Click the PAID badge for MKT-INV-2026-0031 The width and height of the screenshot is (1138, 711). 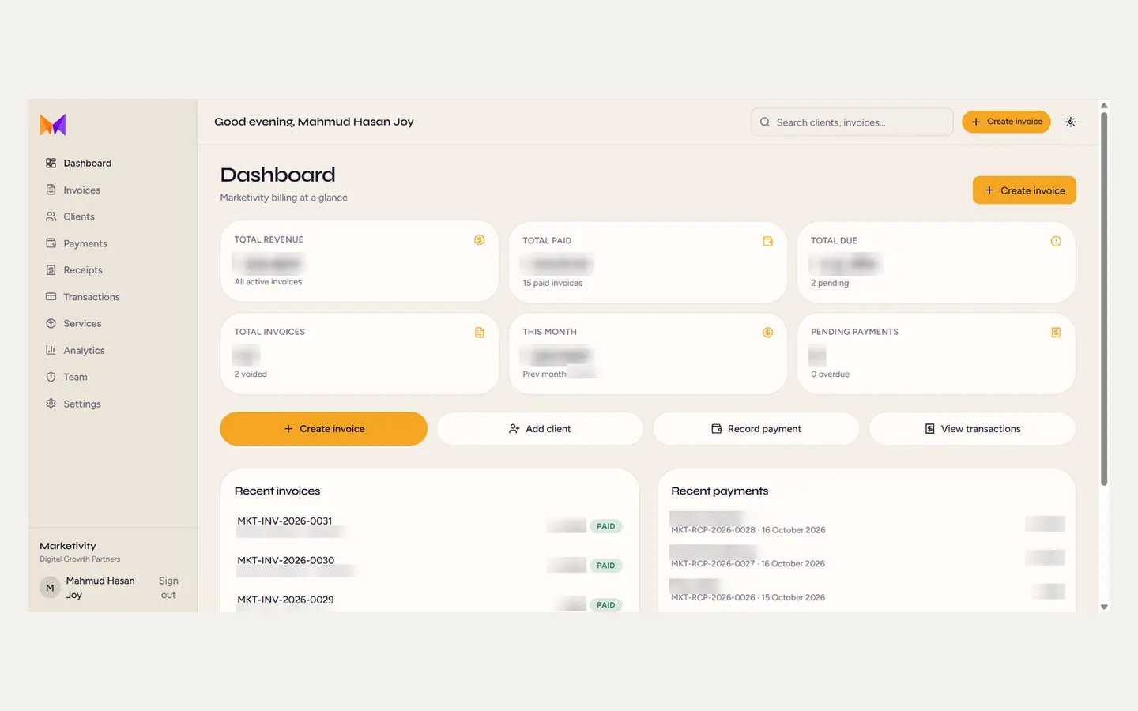click(x=606, y=526)
